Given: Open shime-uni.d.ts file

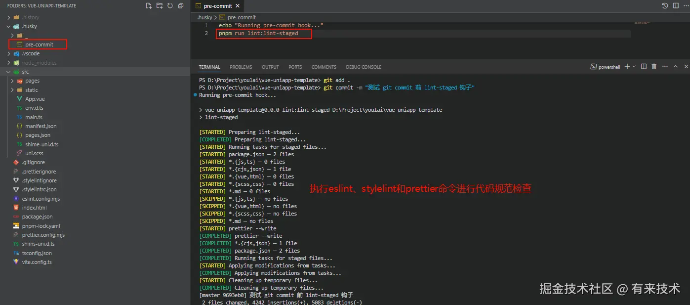Looking at the screenshot, I should pyautogui.click(x=41, y=144).
